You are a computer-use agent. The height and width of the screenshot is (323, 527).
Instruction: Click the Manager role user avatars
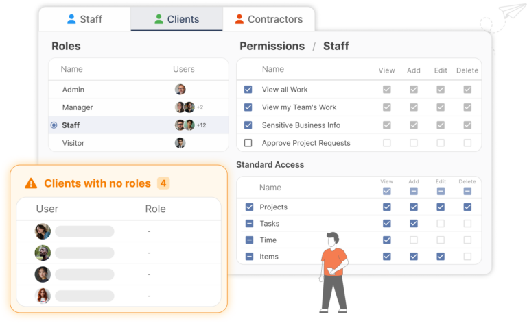pyautogui.click(x=184, y=107)
